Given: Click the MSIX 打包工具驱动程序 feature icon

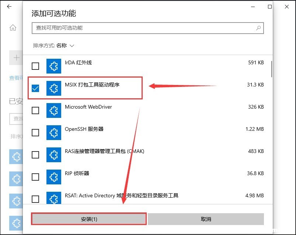Looking at the screenshot, I should coord(54,88).
